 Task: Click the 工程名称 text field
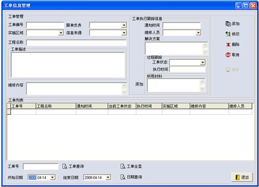[77, 43]
